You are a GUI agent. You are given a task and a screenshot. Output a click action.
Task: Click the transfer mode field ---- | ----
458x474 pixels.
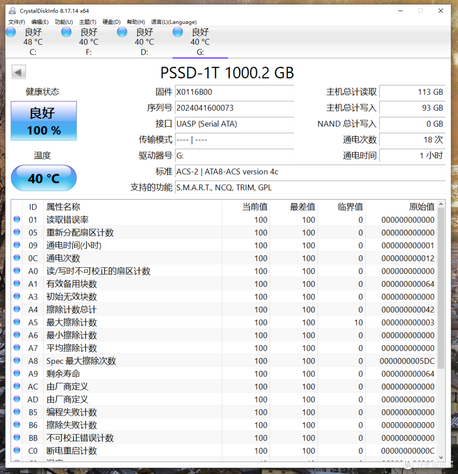235,140
